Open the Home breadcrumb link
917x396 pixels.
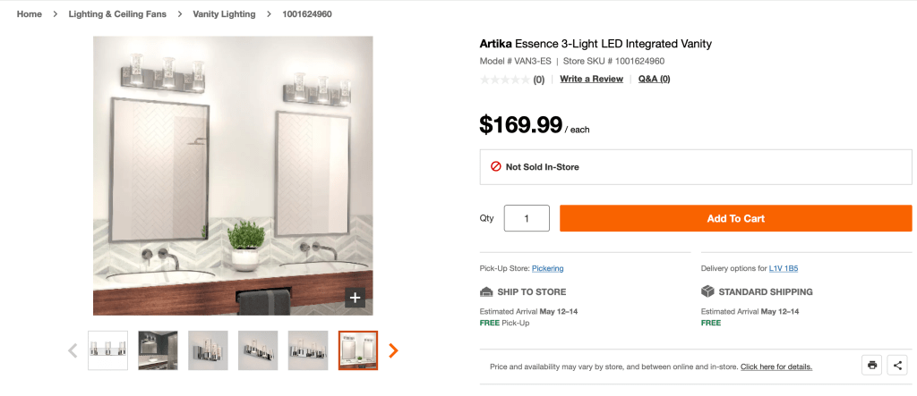coord(30,14)
